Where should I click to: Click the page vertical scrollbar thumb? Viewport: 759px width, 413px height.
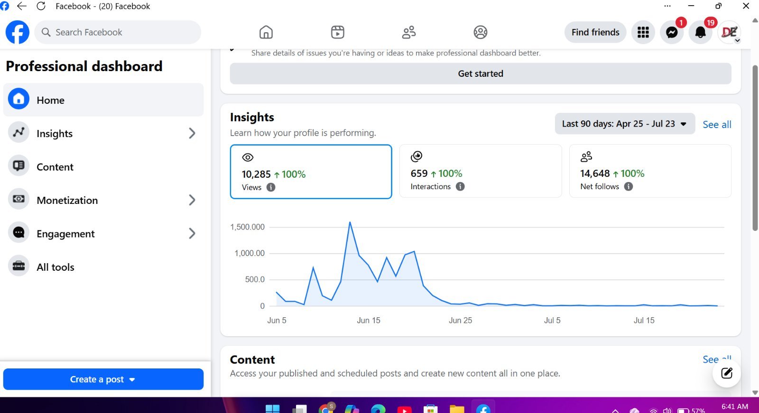pos(755,148)
